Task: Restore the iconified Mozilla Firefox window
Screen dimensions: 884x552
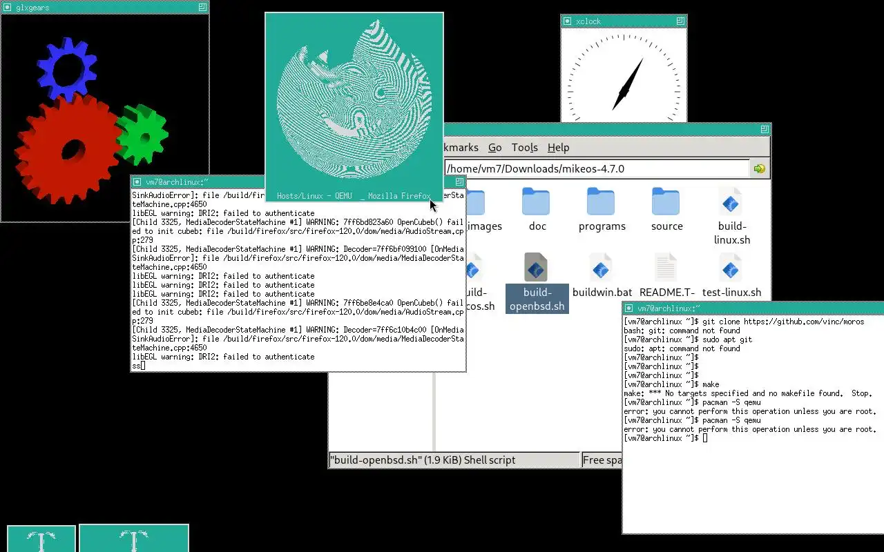Action: [x=354, y=107]
